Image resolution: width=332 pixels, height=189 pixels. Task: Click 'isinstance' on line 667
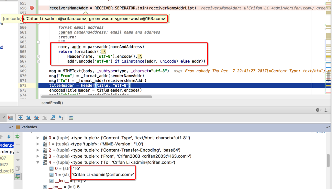point(133,61)
